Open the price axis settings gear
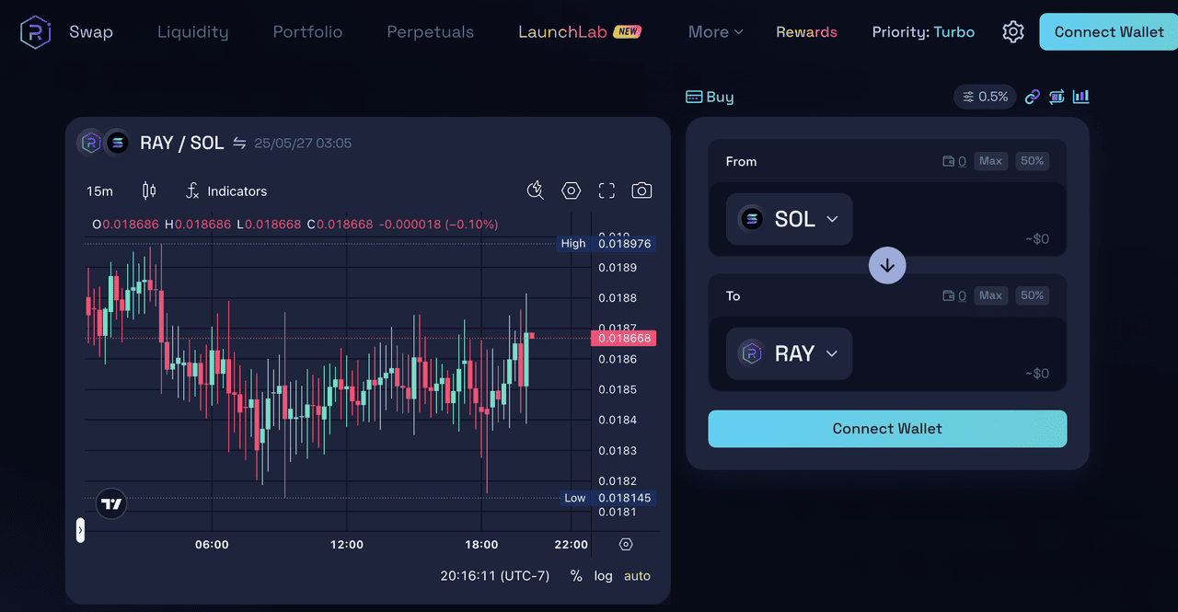1178x612 pixels. coord(626,544)
